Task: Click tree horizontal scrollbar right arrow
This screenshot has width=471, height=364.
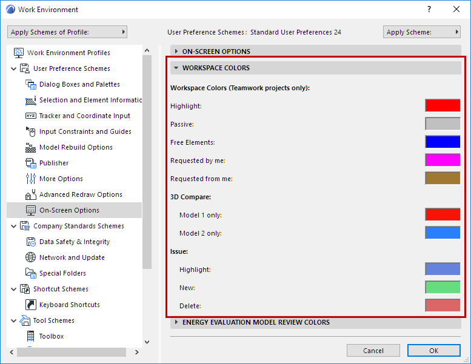Action: click(x=136, y=352)
